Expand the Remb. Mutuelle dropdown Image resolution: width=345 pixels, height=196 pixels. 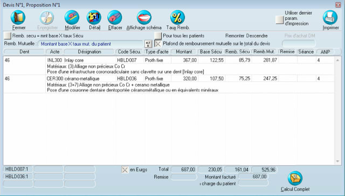(x=91, y=44)
